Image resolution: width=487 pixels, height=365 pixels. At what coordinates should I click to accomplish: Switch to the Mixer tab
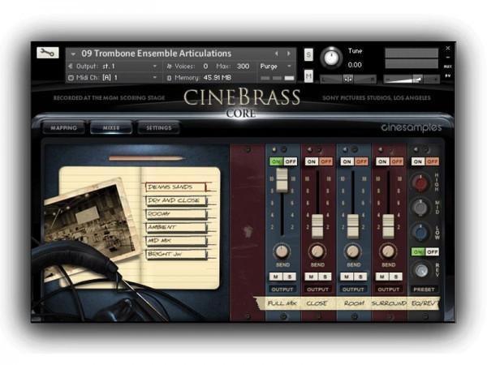coord(111,128)
